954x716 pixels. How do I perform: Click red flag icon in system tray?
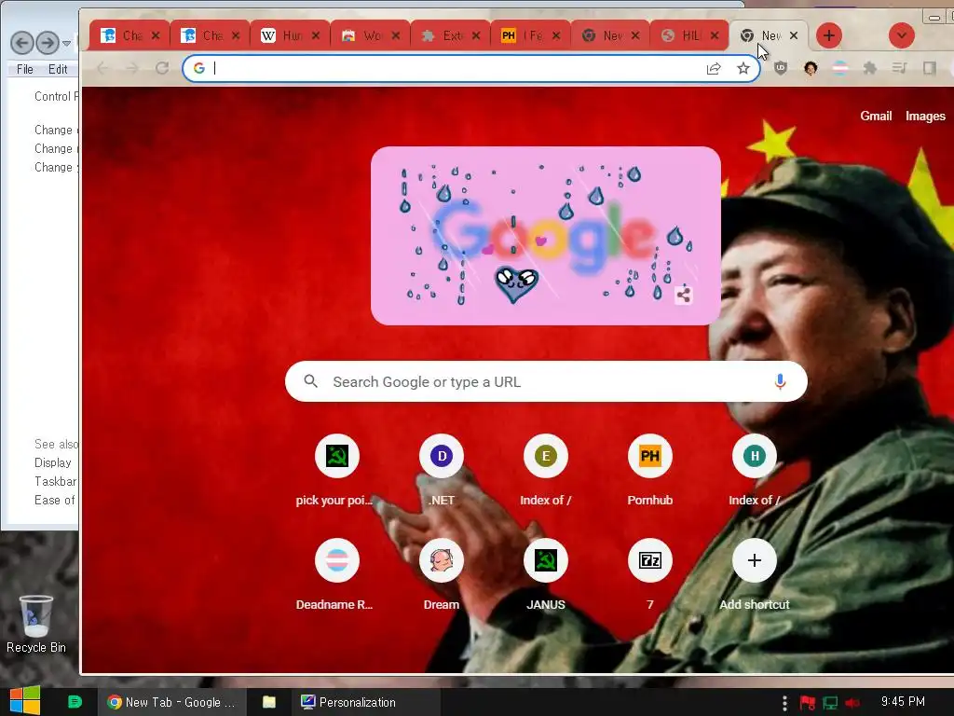808,703
